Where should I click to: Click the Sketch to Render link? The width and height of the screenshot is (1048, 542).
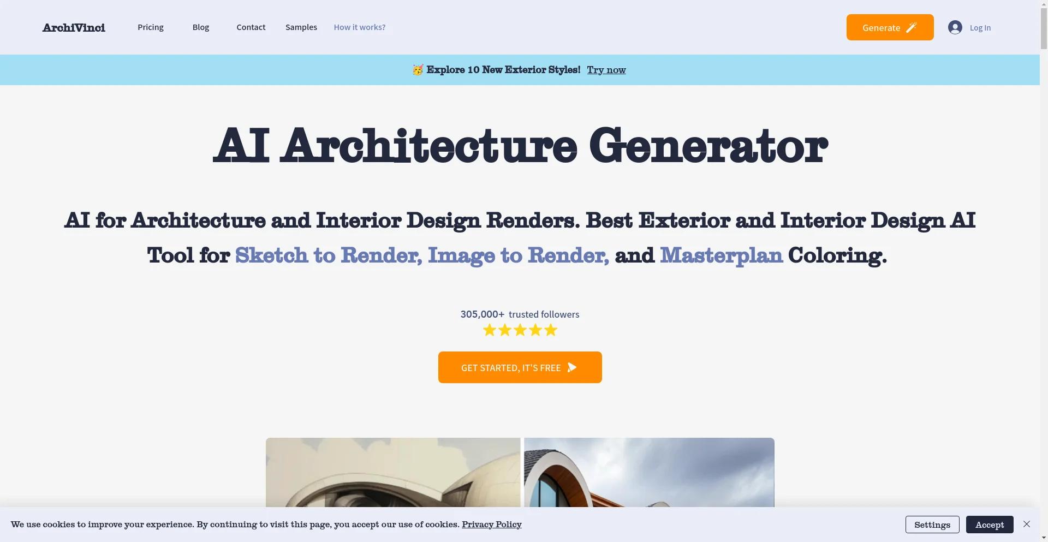[329, 255]
